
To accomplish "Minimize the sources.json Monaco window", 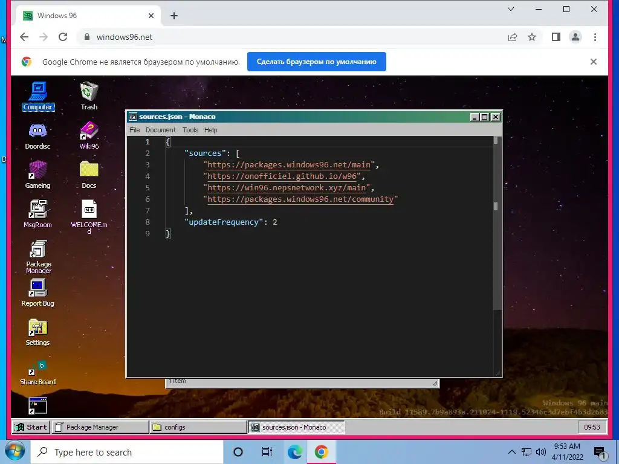I will coord(475,117).
